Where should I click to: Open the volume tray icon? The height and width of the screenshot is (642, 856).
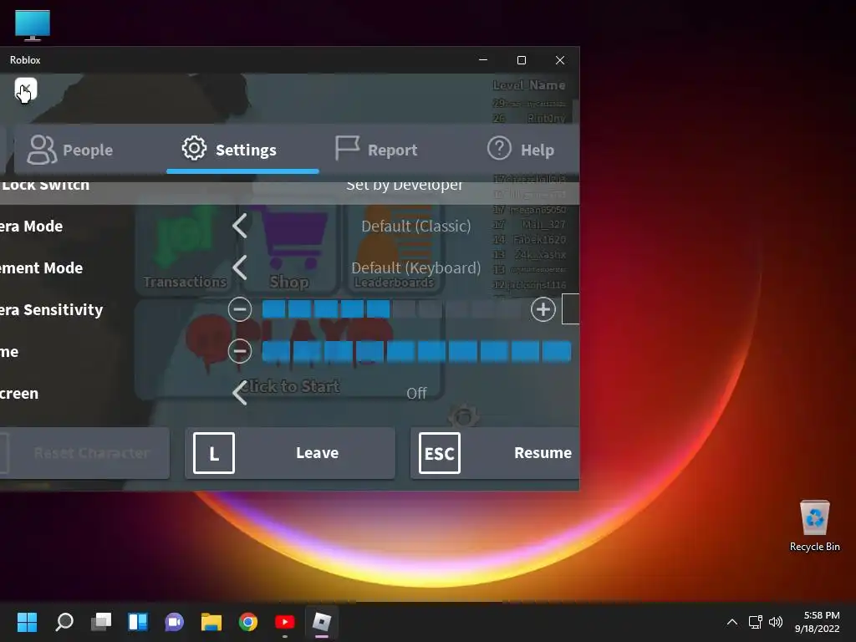(x=775, y=622)
